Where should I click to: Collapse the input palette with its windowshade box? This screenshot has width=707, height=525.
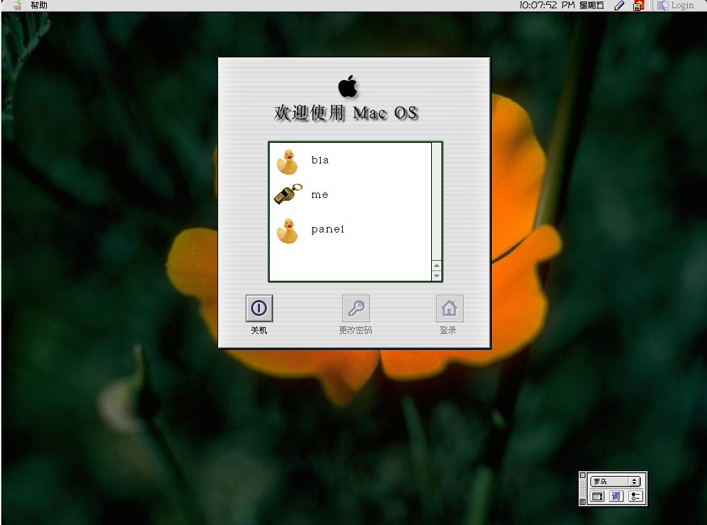[x=582, y=475]
